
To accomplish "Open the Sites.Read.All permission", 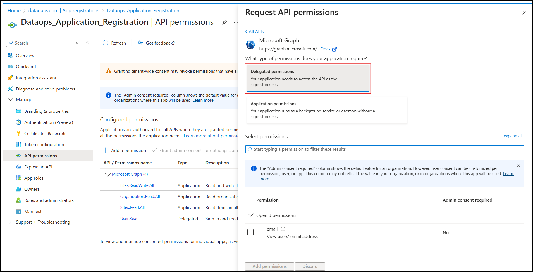I will (132, 207).
